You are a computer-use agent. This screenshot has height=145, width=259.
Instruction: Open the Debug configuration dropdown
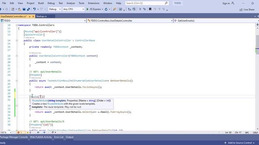tap(55, 9)
